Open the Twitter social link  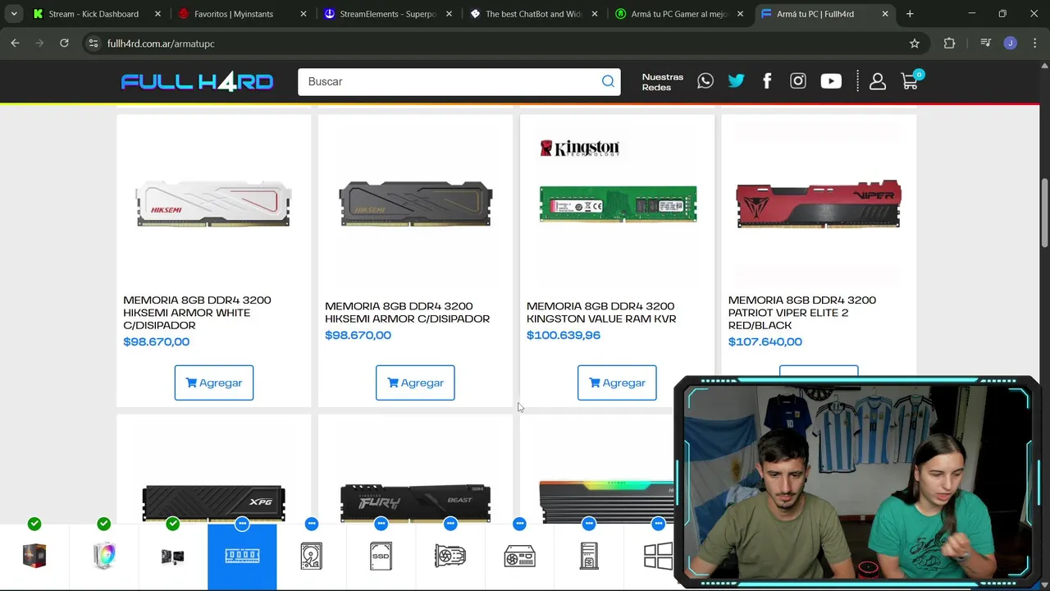tap(736, 81)
